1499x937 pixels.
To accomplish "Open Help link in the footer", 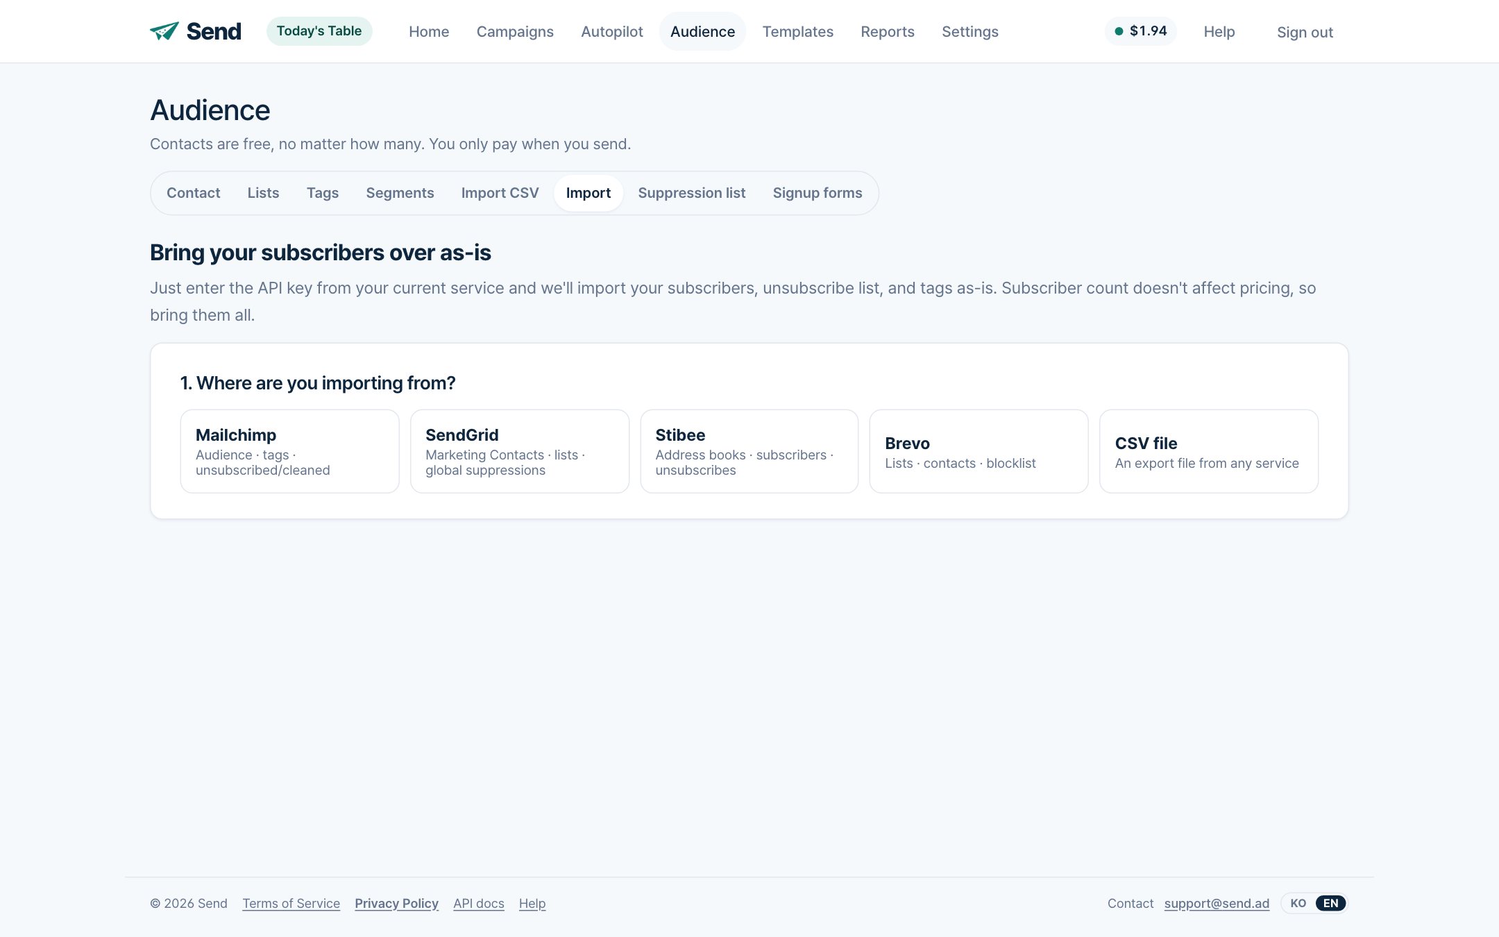I will (x=532, y=904).
